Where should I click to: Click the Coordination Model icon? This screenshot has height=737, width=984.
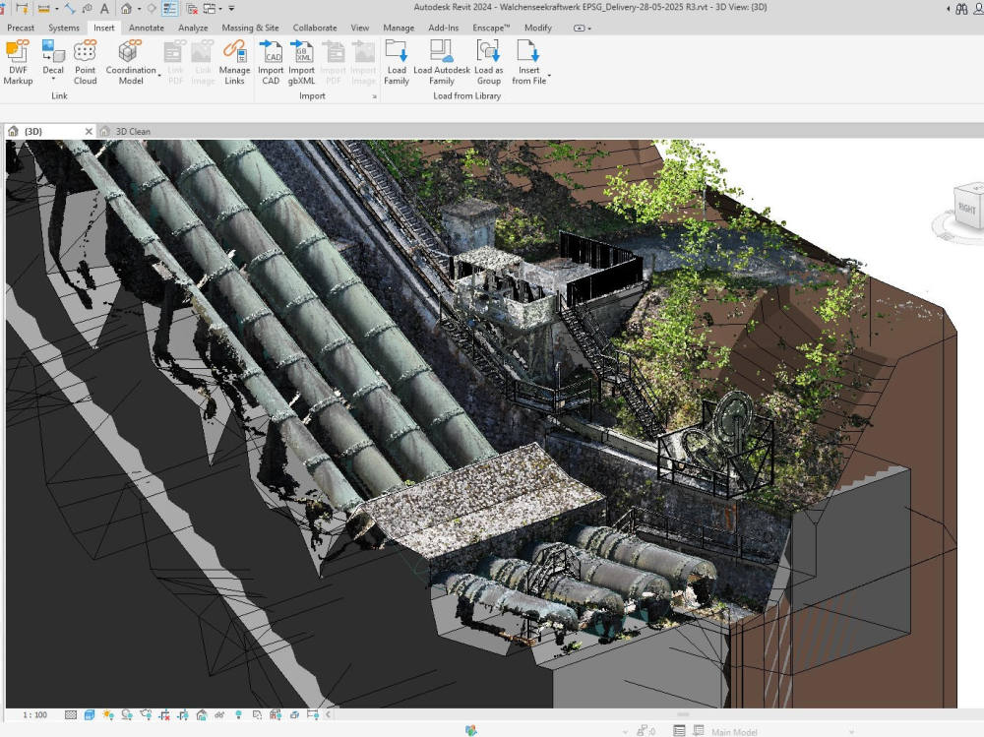tap(131, 51)
